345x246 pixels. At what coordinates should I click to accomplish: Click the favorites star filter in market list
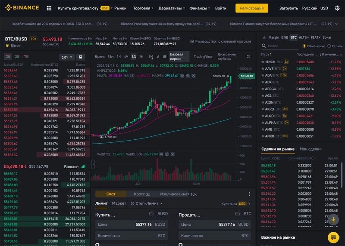click(263, 37)
